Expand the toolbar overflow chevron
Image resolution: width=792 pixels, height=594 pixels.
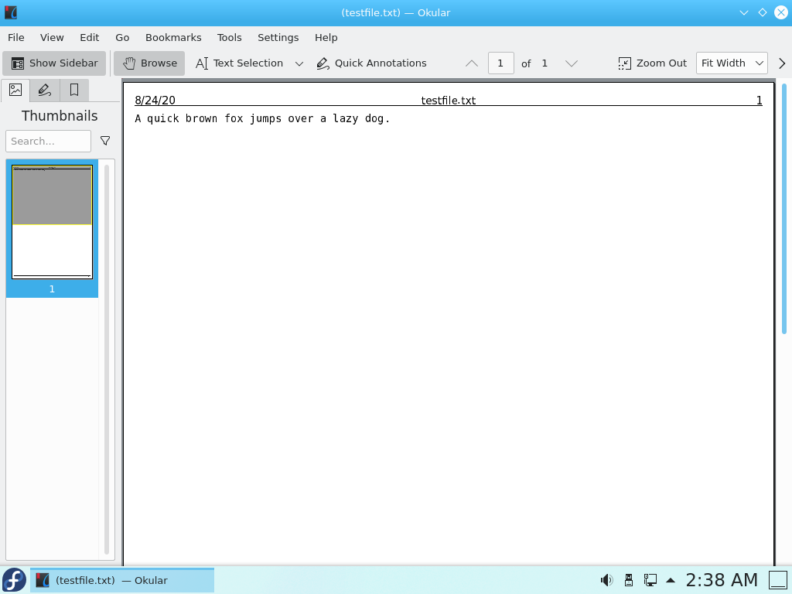pyautogui.click(x=783, y=63)
